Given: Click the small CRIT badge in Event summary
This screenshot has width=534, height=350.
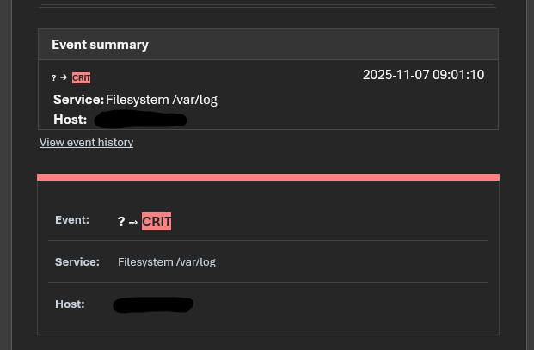Looking at the screenshot, I should coord(82,77).
